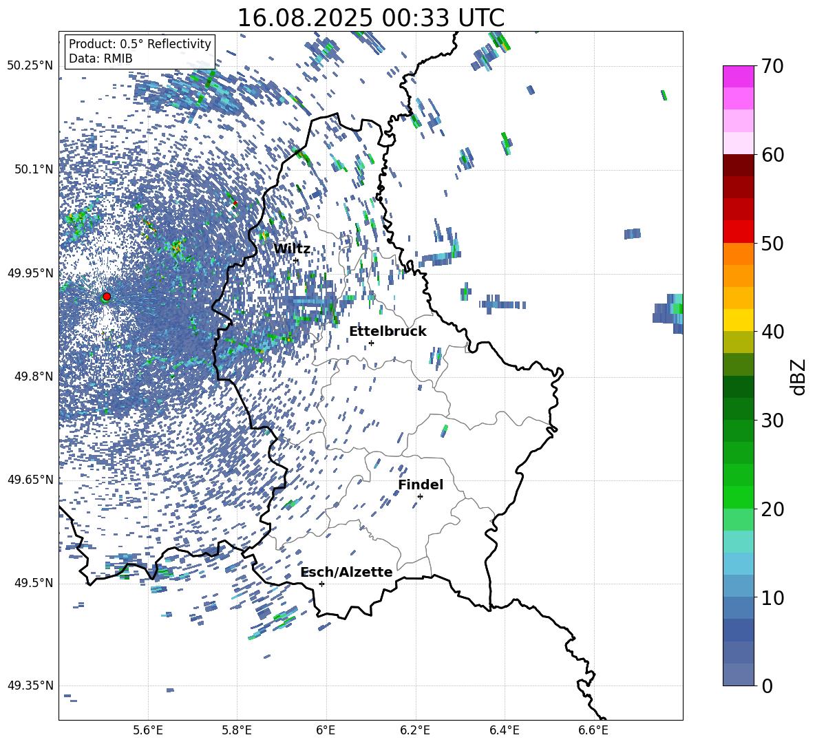Pick the bright red swatch just above 50 dBZ
Screen dimensions: 815x744
pos(739,232)
